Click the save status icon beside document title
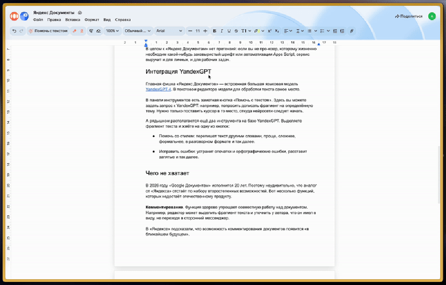Screen dimensions: 446x285 pos(80,13)
